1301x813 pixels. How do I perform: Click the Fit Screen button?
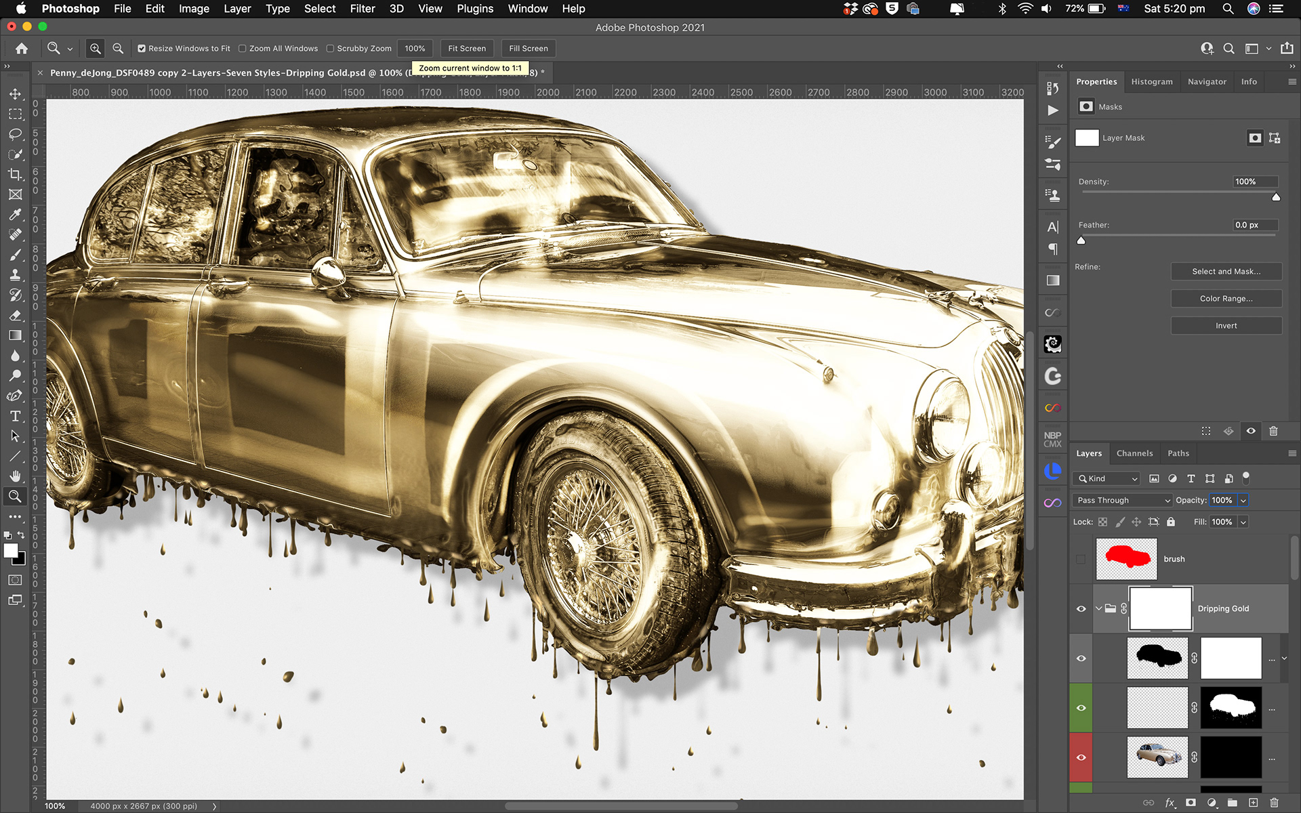point(467,48)
